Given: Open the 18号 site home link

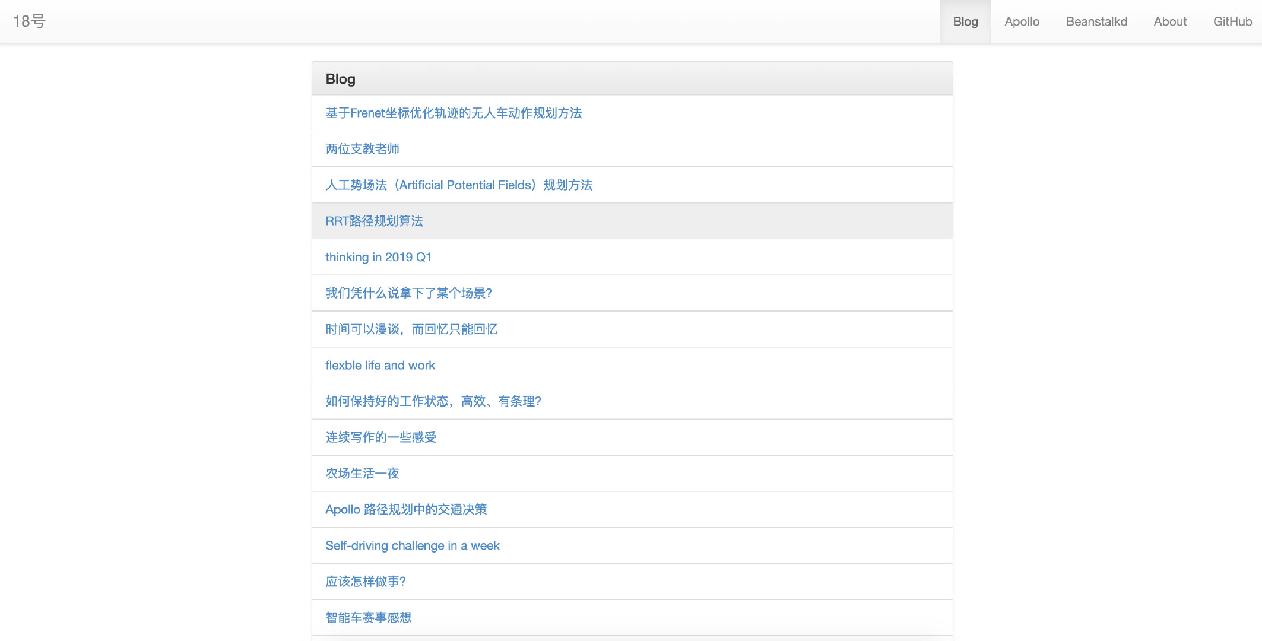Looking at the screenshot, I should [x=29, y=21].
